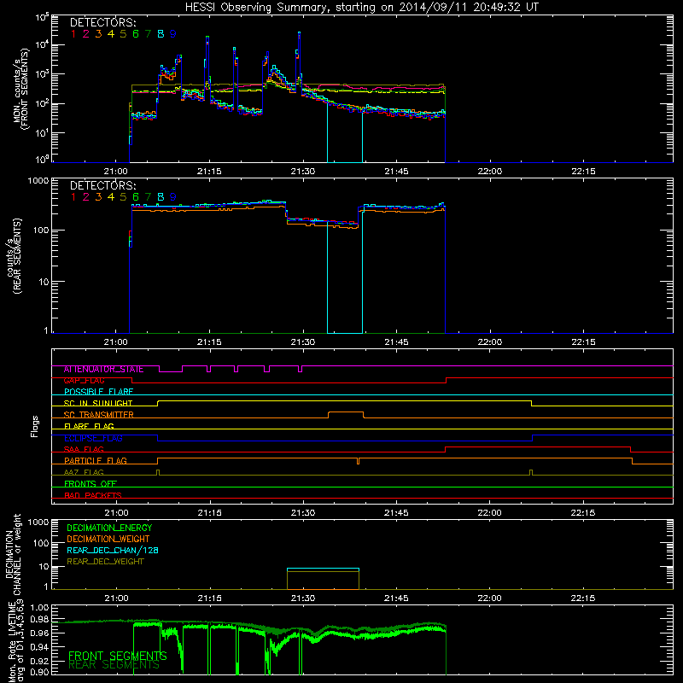Select the SC_IN_SUNLIGHT flag label
Image resolution: width=683 pixels, height=683 pixels.
98,403
